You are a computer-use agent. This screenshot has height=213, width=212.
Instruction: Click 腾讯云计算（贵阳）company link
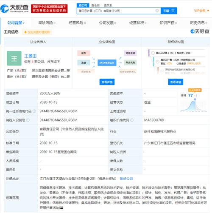tap(51, 77)
